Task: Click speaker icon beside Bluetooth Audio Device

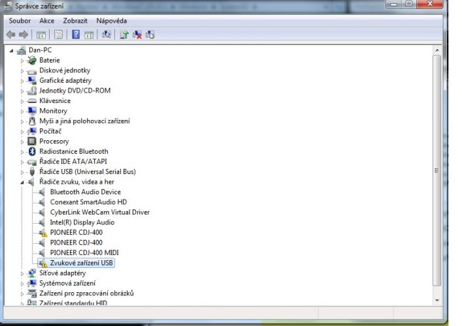Action: click(x=42, y=192)
